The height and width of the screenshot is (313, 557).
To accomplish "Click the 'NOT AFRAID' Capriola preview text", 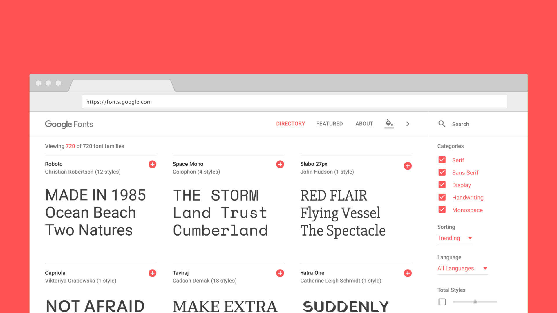I will point(95,306).
